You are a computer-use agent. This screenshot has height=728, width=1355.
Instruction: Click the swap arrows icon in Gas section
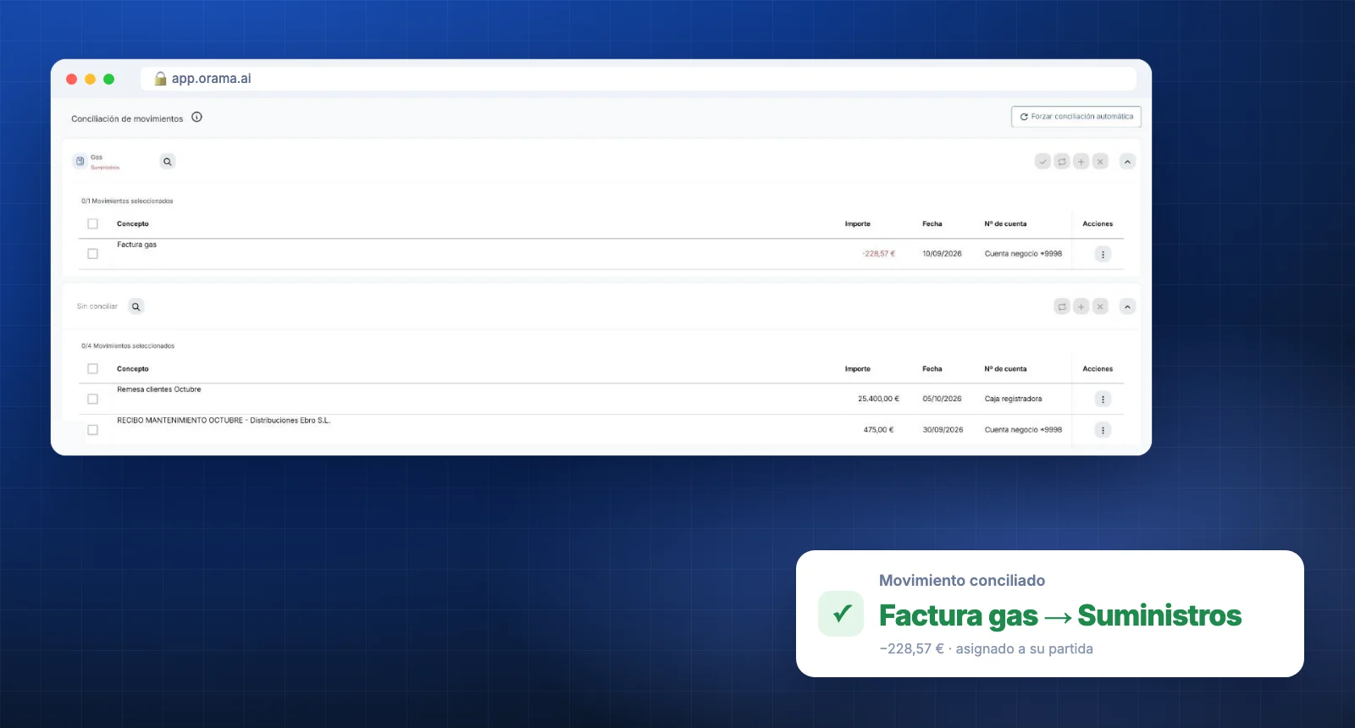tap(1062, 162)
